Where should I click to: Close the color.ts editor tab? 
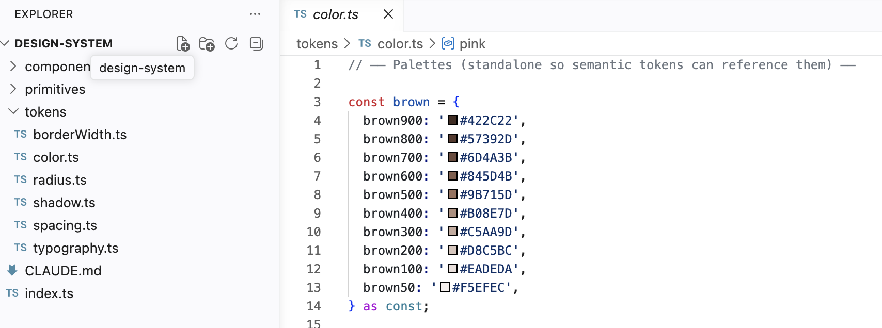tap(388, 14)
